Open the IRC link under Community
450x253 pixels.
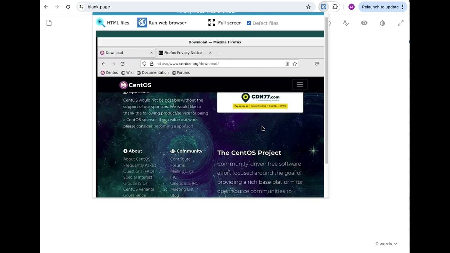point(174,177)
